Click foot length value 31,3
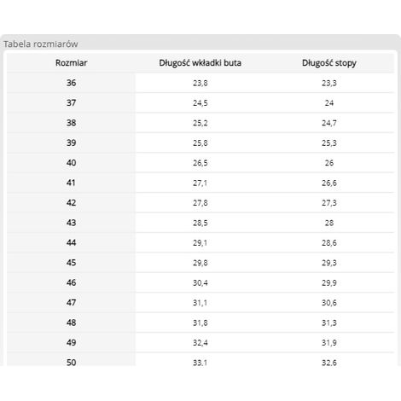Image resolution: width=401 pixels, height=401 pixels. (x=329, y=323)
